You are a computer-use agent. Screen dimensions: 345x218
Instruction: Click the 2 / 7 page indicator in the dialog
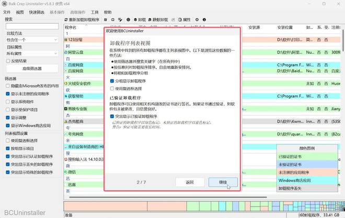point(141,182)
